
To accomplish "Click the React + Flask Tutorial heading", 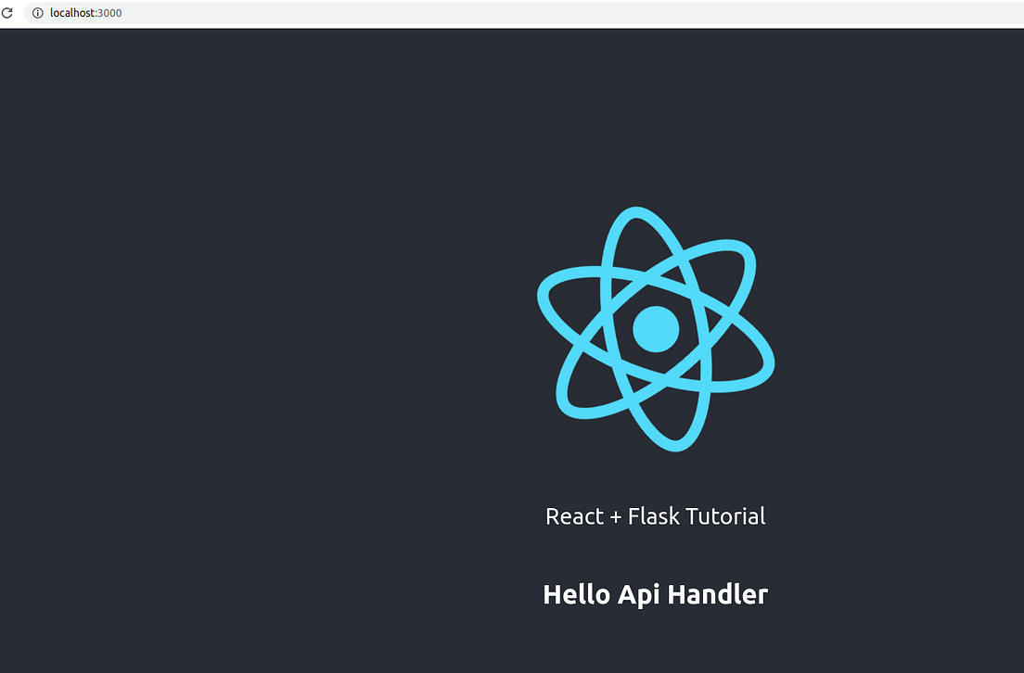I will pyautogui.click(x=656, y=516).
